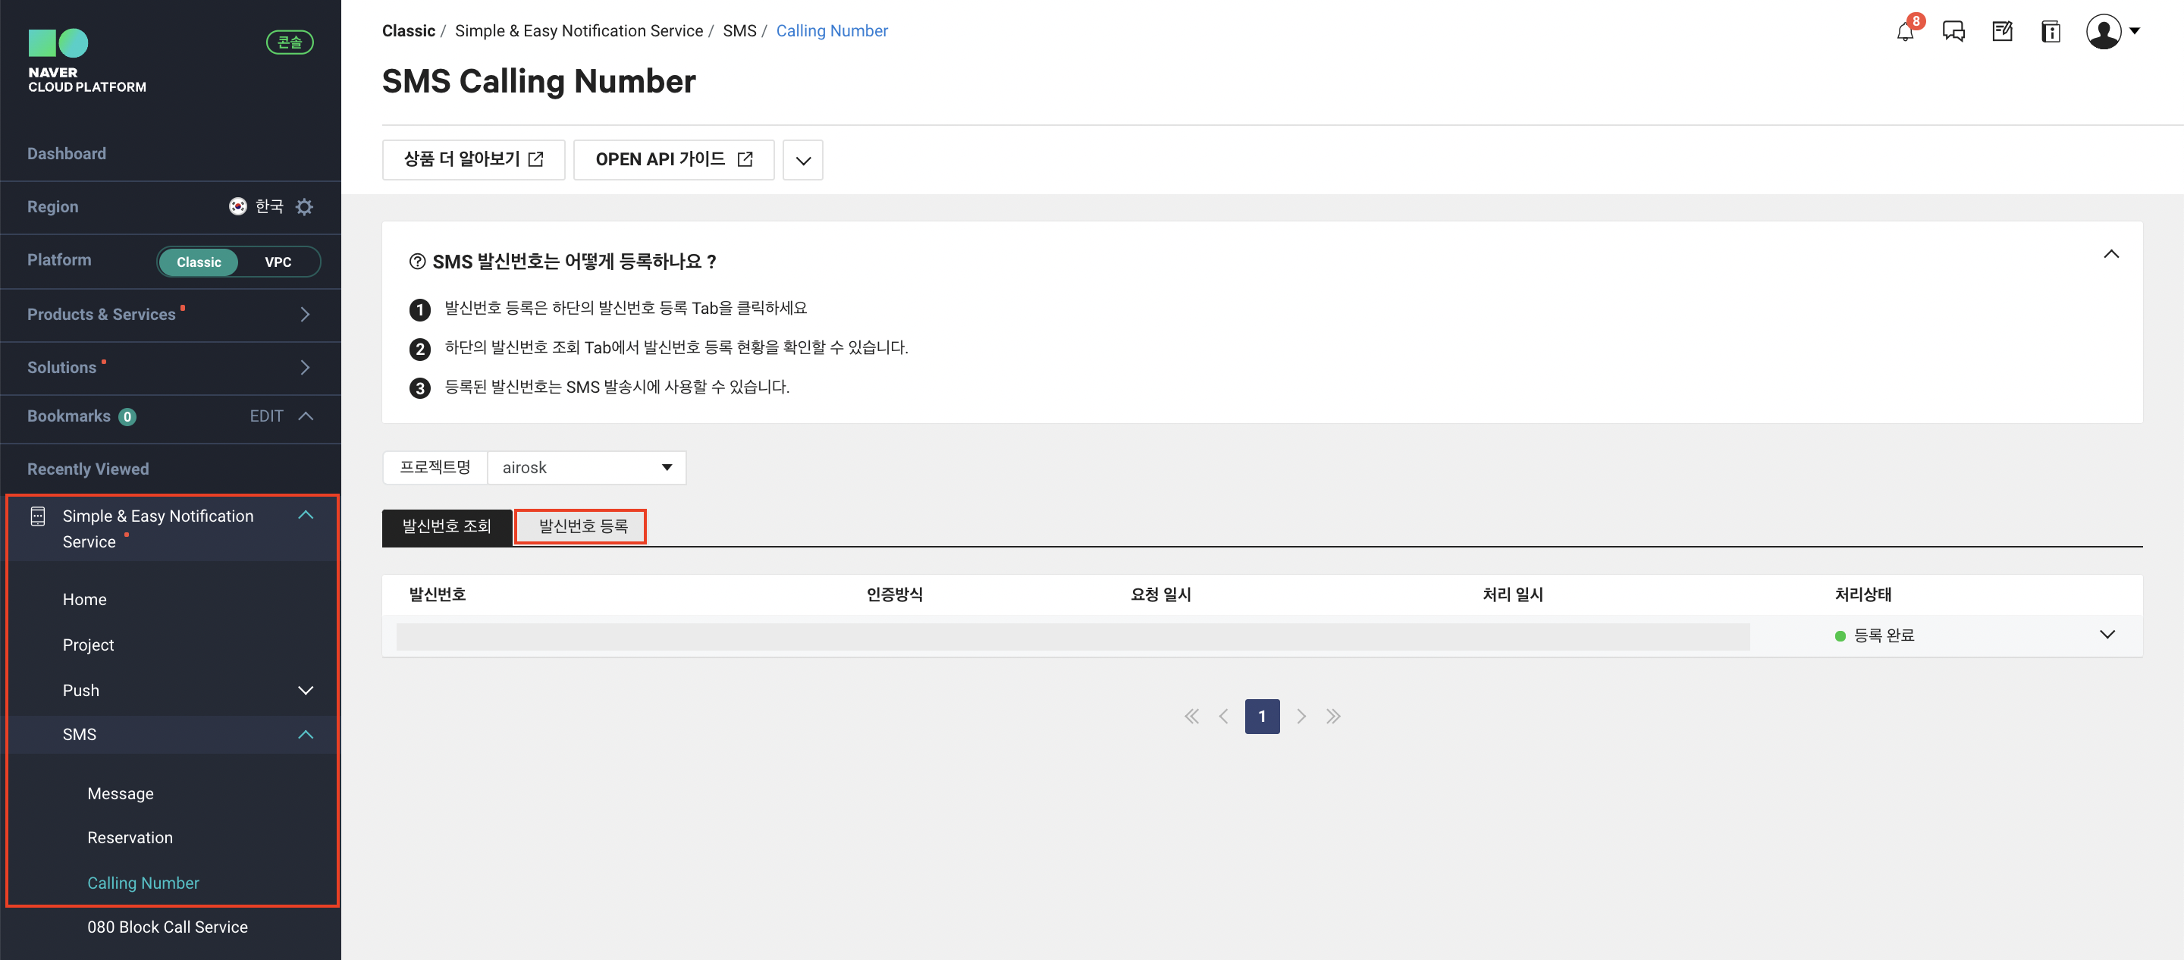2184x960 pixels.
Task: Select the Classic platform option
Action: tap(199, 262)
